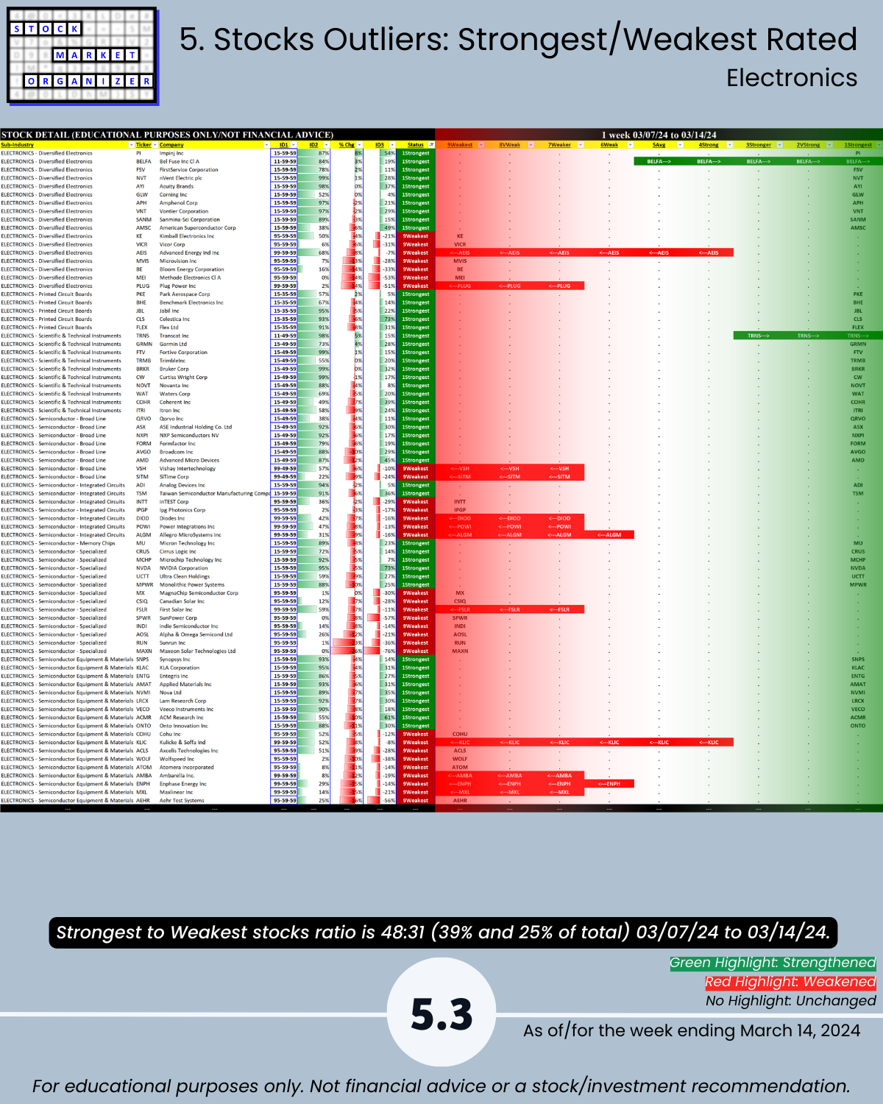Select the Curtiss Wright Corp cell

pos(213,378)
